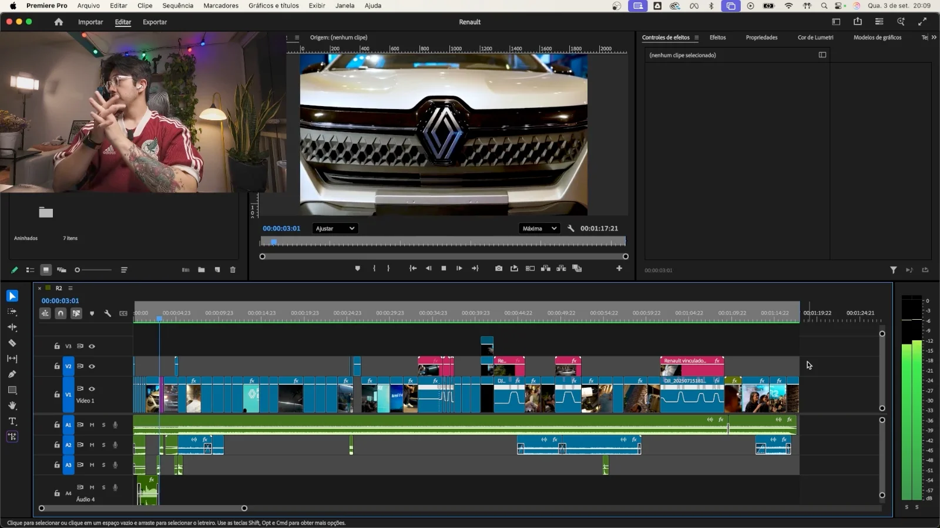The height and width of the screenshot is (528, 940).
Task: Select the Type tool
Action: [12, 421]
